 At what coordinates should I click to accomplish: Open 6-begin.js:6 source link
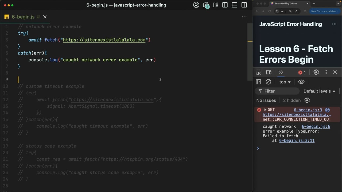tap(316, 127)
